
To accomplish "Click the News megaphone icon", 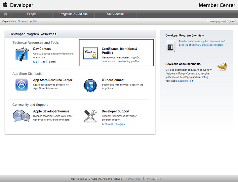I will point(222,67).
